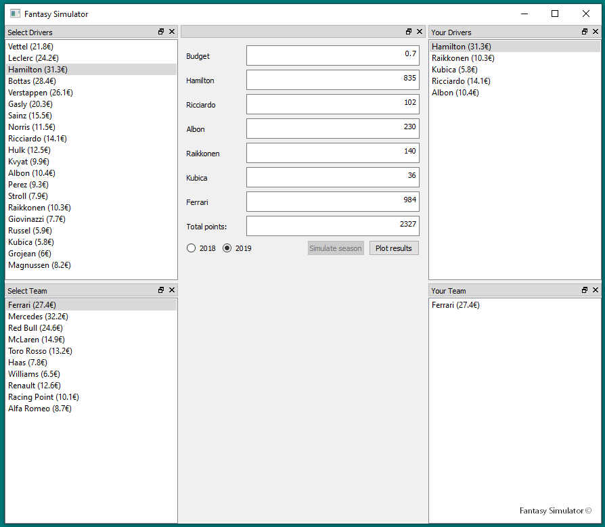Click the Budget value field
This screenshot has height=527, width=605.
pos(332,55)
